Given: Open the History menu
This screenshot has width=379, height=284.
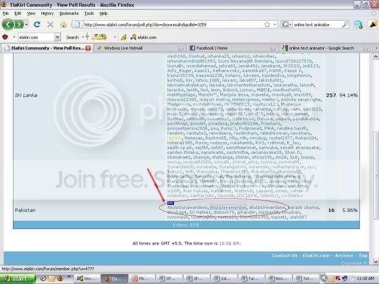Looking at the screenshot, I should click(47, 14).
